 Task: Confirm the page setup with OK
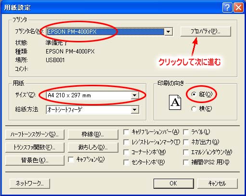coord(173,183)
